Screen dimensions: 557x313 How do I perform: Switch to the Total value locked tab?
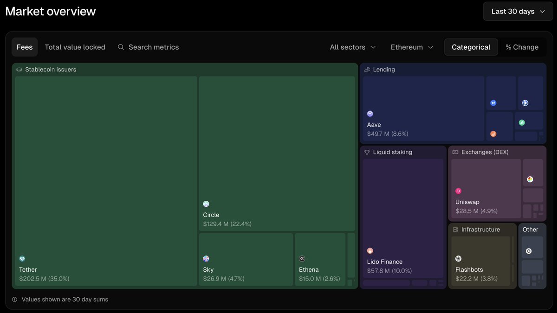75,47
